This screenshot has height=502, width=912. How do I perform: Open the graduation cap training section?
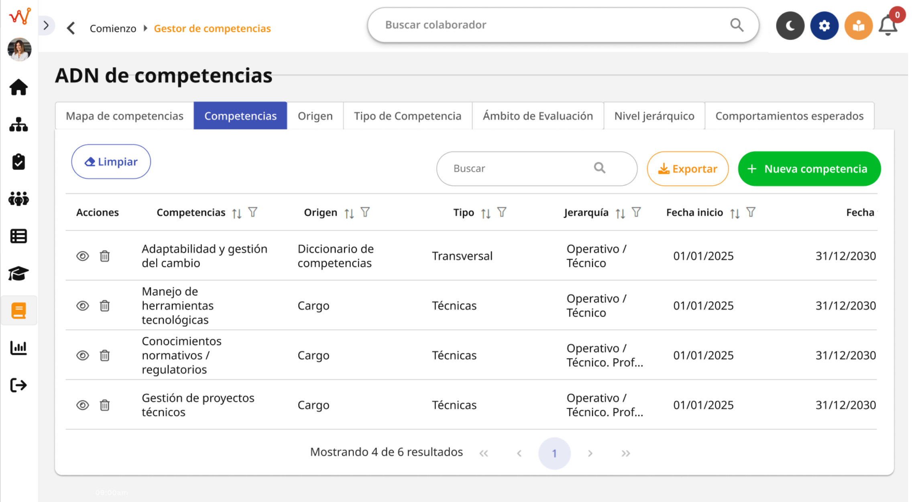(x=18, y=273)
